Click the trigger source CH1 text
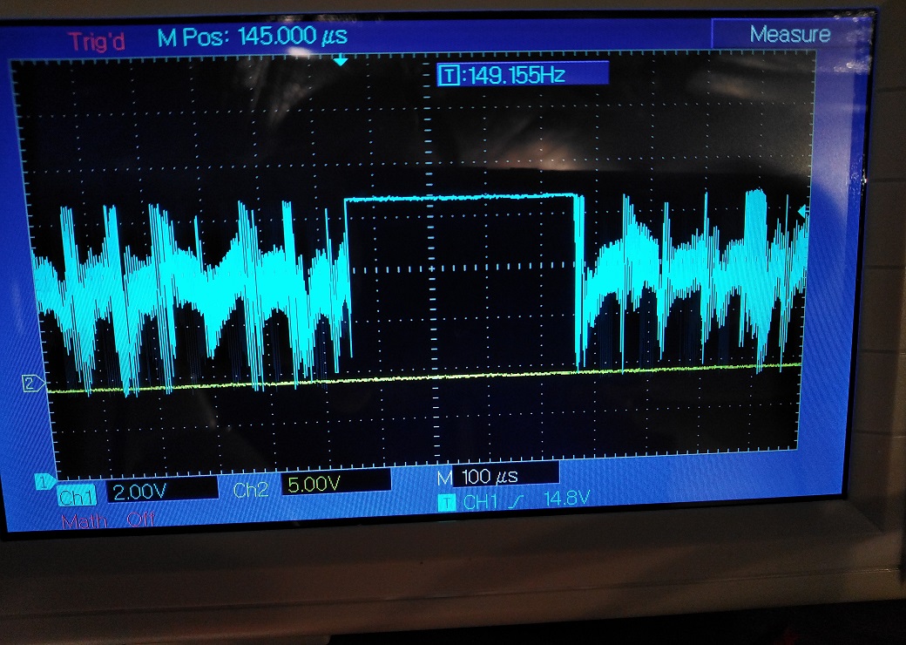Image resolution: width=906 pixels, height=645 pixels. 480,502
